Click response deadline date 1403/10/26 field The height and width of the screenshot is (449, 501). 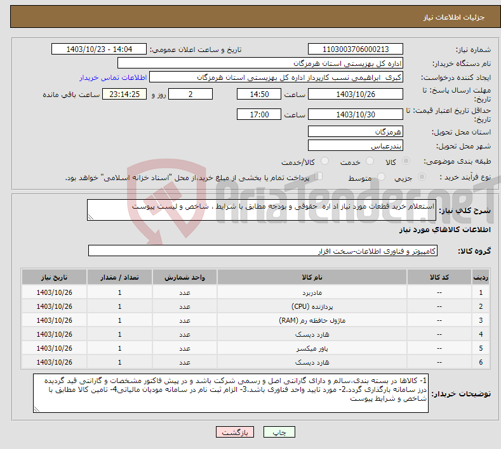356,94
